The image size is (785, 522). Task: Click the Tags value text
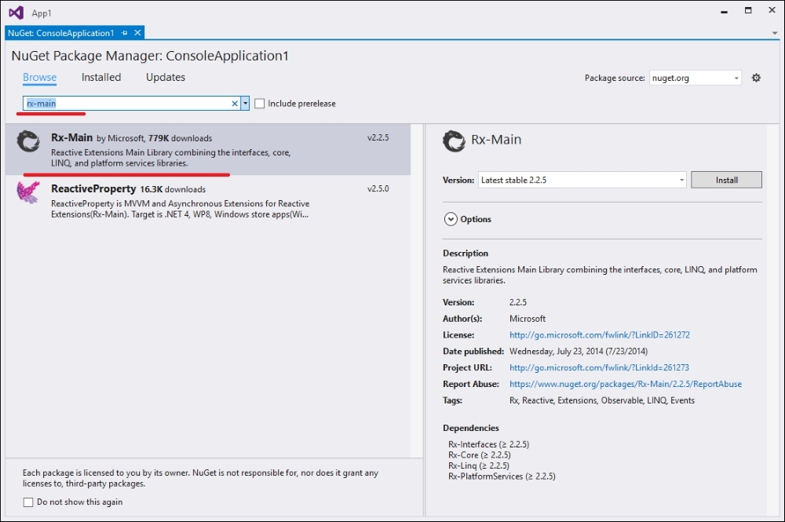coord(602,400)
